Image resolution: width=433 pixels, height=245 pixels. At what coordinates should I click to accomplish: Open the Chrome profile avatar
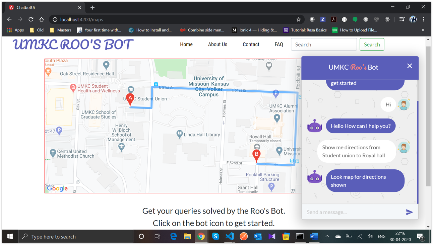(413, 19)
